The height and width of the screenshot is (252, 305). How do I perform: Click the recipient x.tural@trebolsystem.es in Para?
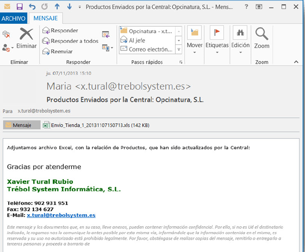(x=44, y=111)
